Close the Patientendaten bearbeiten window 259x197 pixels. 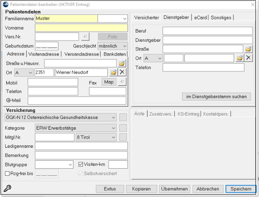[253, 5]
